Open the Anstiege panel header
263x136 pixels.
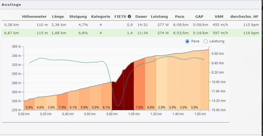(11, 4)
